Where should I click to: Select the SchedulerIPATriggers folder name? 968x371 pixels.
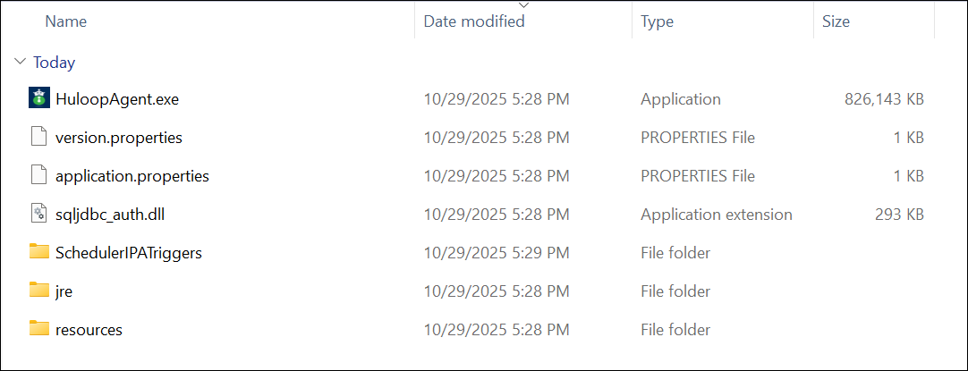(129, 253)
